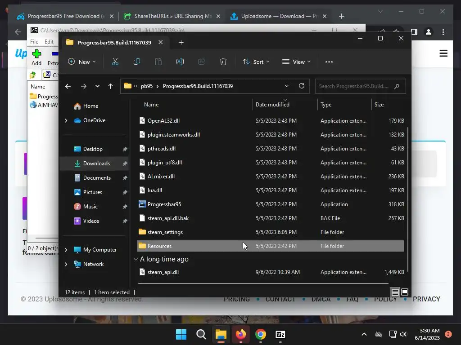Viewport: 461px width, 345px height.
Task: Expand My Computer in navigation pane
Action: (66, 250)
